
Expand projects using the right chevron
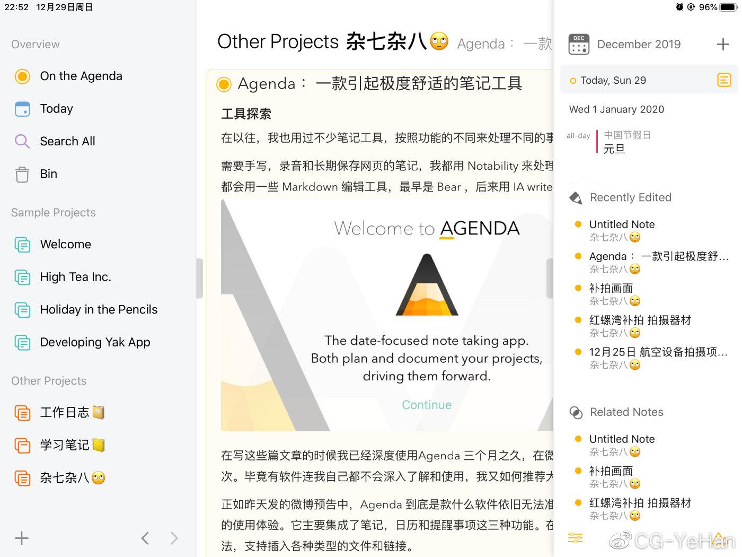[x=174, y=538]
